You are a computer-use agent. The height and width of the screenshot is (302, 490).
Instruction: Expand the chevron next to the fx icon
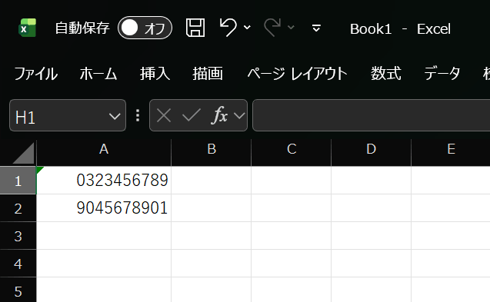pos(239,116)
